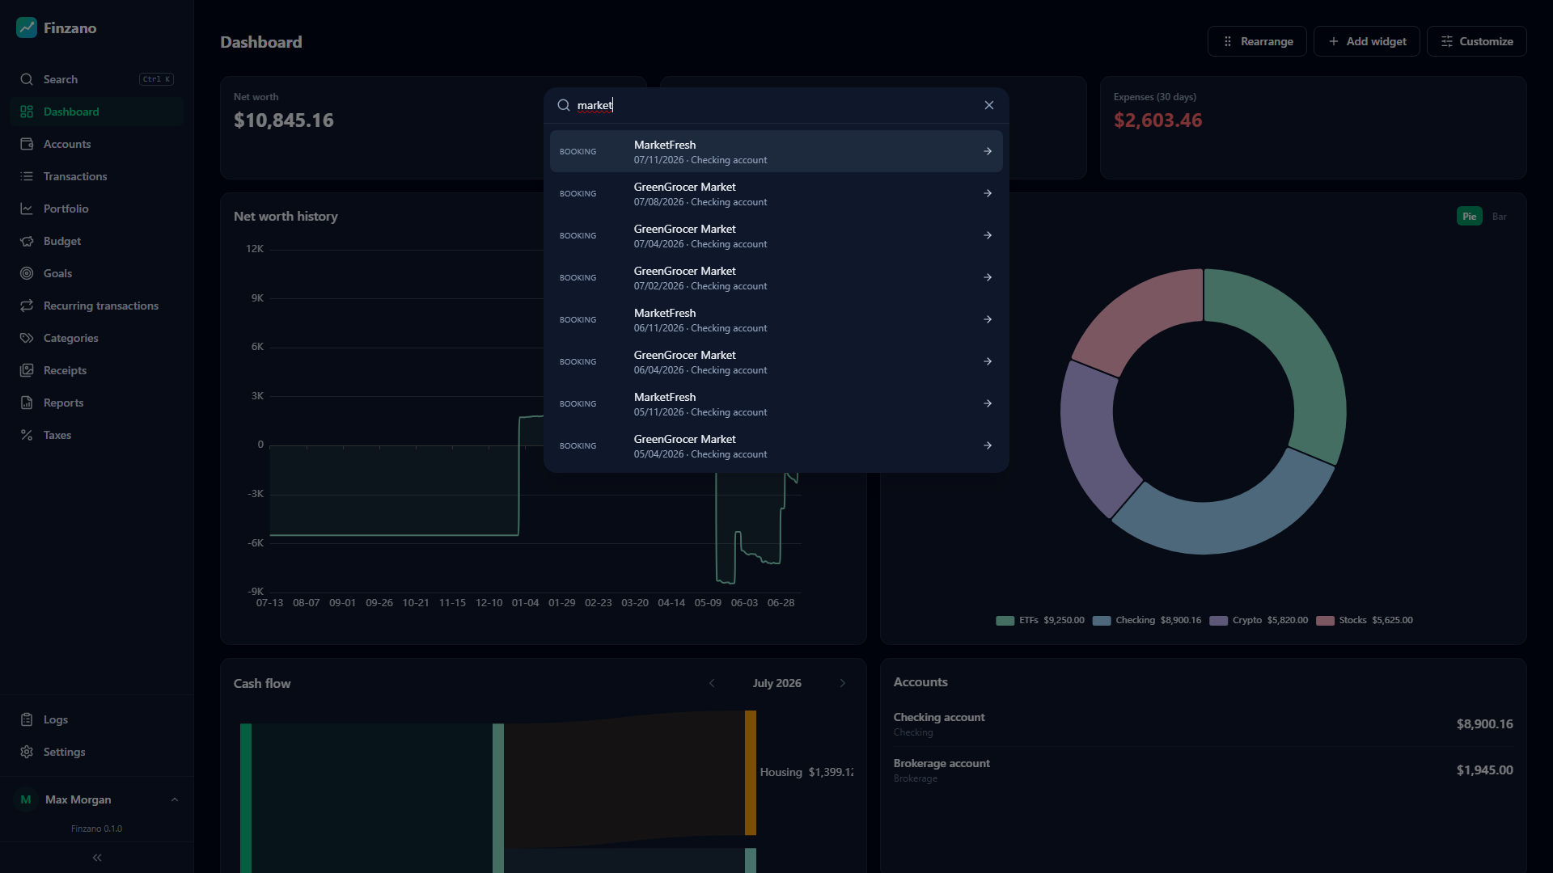Screen dimensions: 1553x873
Task: Click the Max Morgan avatar
Action: (x=26, y=799)
